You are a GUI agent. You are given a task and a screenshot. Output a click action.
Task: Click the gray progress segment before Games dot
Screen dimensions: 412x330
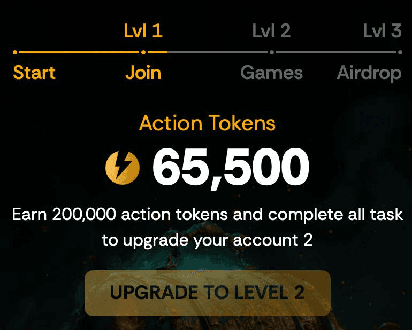pyautogui.click(x=218, y=52)
